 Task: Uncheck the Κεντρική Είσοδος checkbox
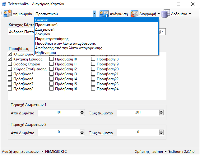pyautogui.click(x=10, y=59)
